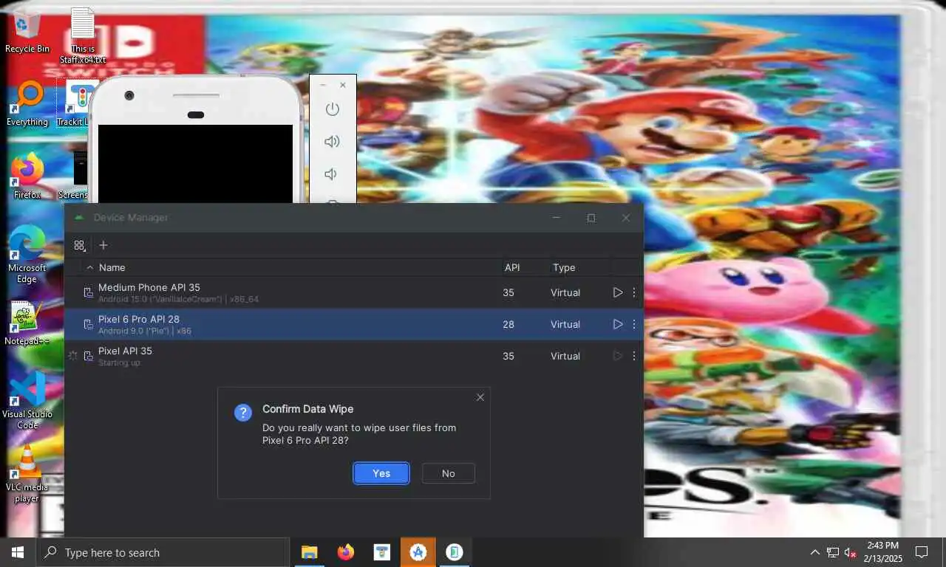Open taskbar clock showing 2:43 PM
The image size is (946, 567).
(x=885, y=552)
